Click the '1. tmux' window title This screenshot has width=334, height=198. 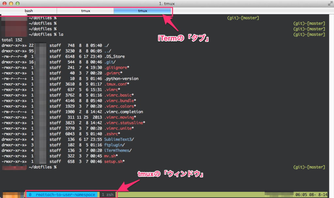[167, 4]
